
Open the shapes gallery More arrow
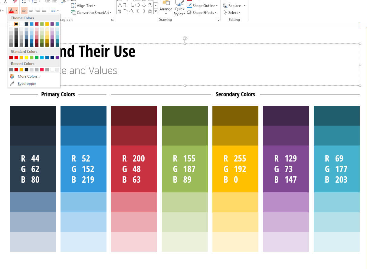click(156, 11)
